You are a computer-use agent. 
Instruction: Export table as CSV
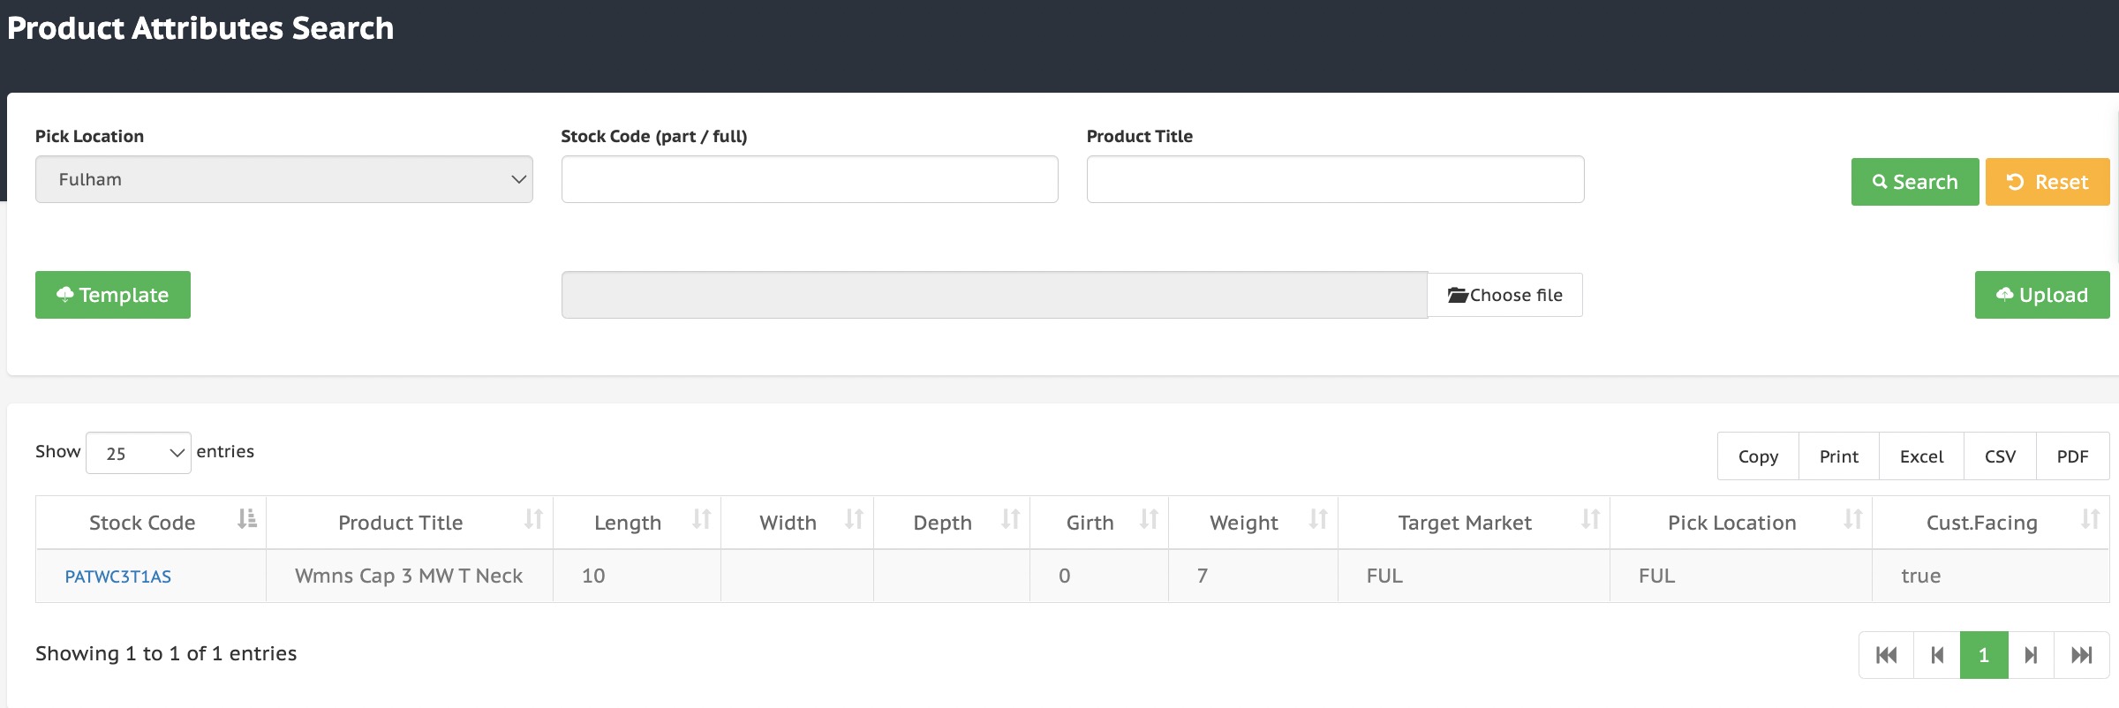(2000, 456)
